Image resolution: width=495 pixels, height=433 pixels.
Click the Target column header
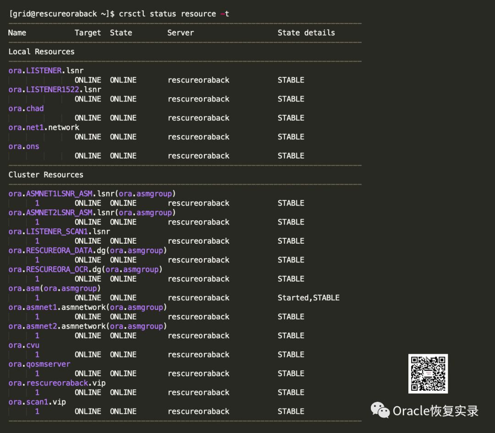88,33
